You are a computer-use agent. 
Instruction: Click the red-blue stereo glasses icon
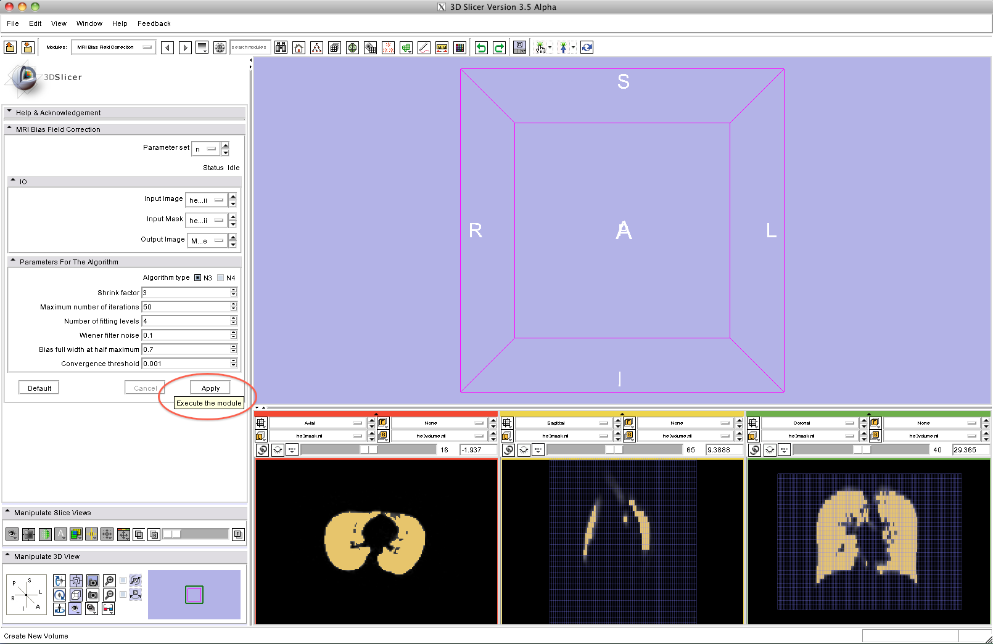coord(108,609)
